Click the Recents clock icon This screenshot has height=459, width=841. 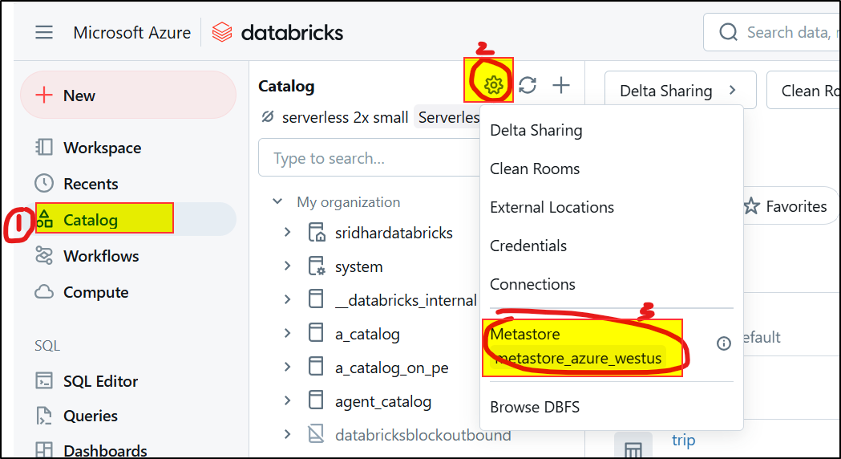click(44, 183)
